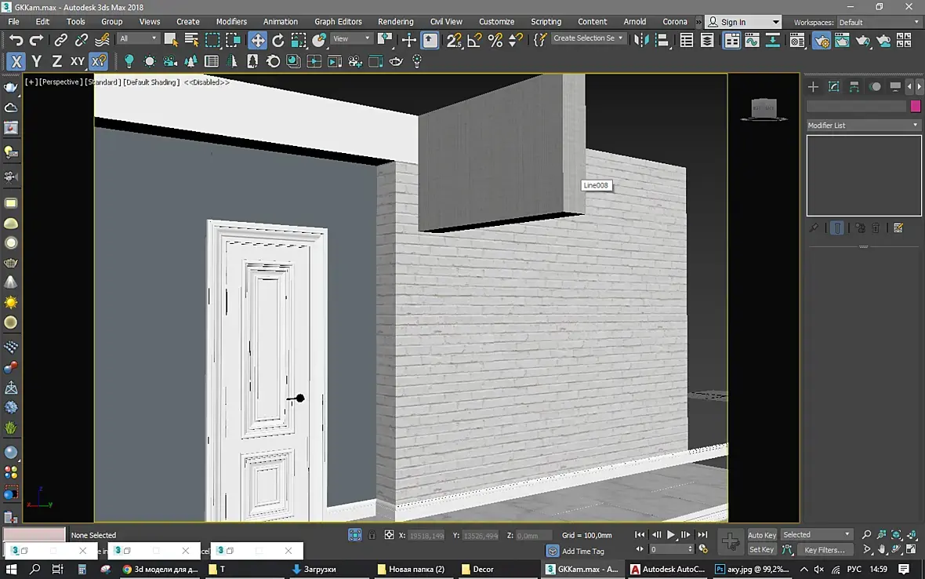
Task: Toggle the X axis constraint
Action: coord(16,61)
